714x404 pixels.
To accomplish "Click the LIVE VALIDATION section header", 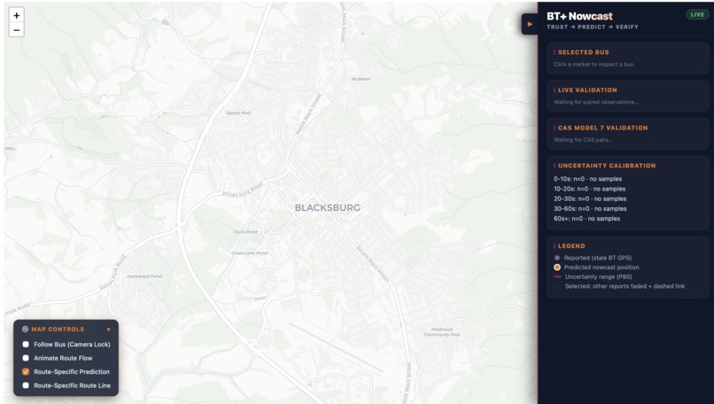I will 587,90.
